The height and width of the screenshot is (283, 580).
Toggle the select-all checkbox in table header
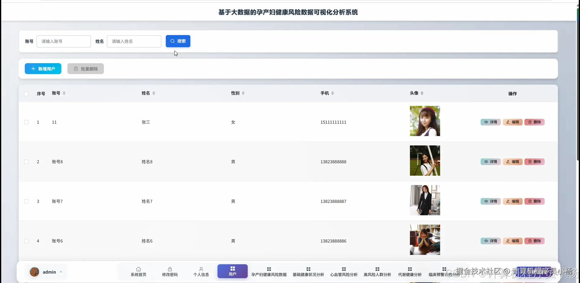tap(26, 94)
